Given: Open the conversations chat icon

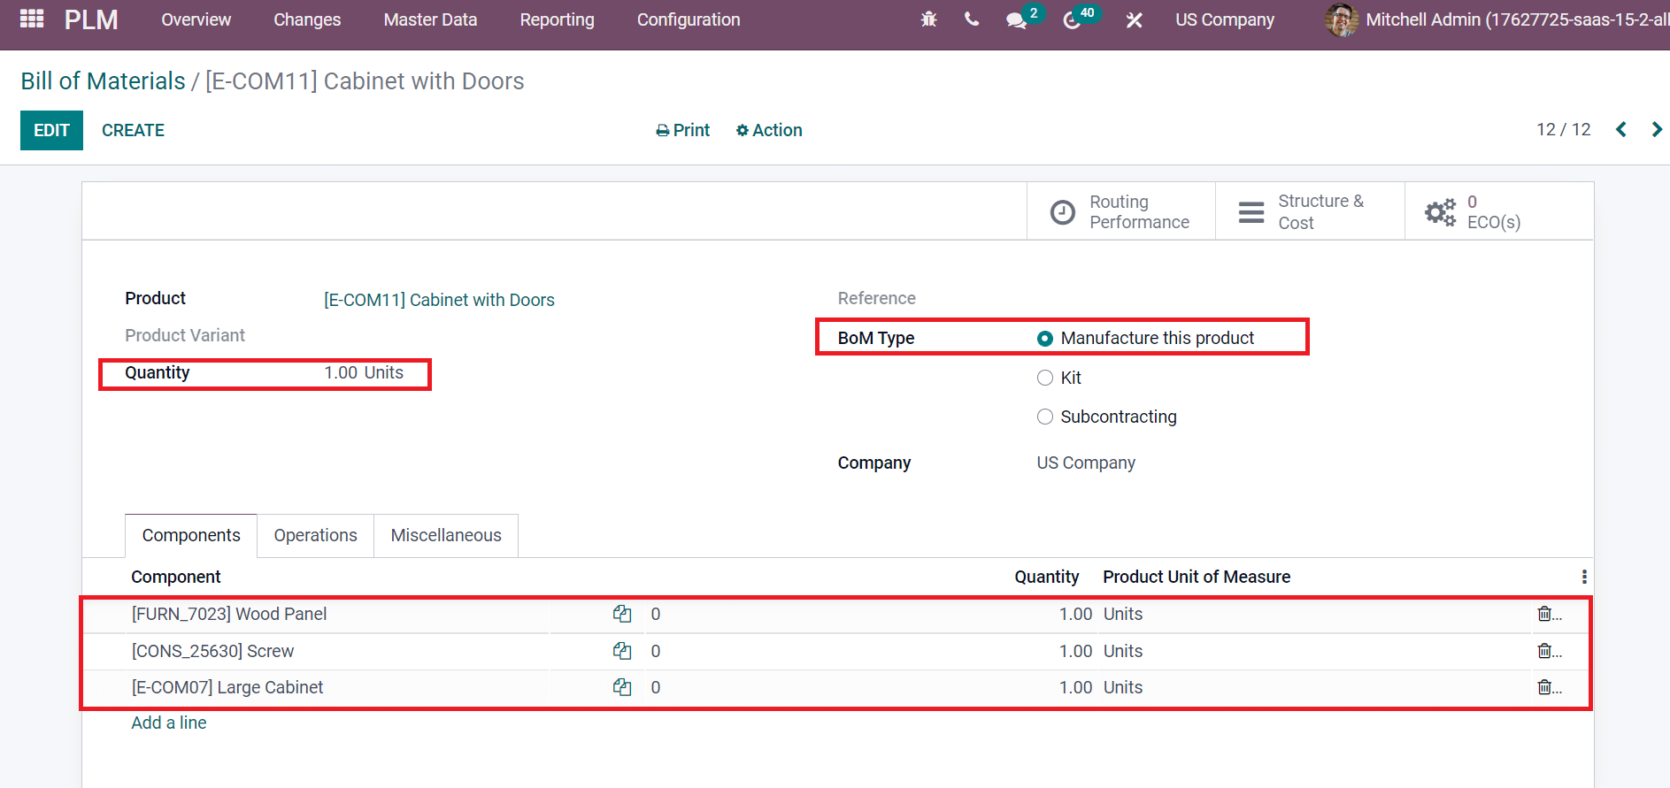Looking at the screenshot, I should coord(1017,19).
